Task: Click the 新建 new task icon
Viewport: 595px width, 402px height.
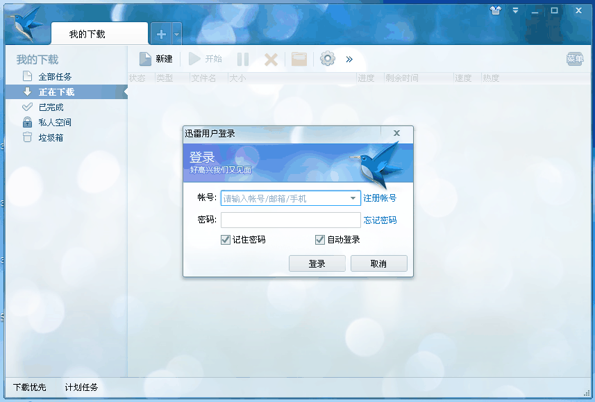Action: tap(146, 59)
